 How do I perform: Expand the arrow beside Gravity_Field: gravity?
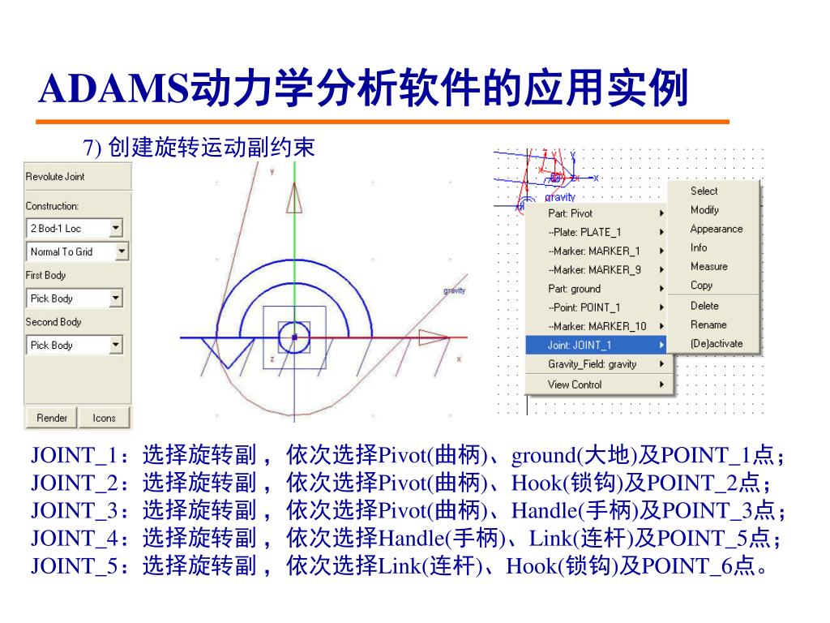point(661,364)
